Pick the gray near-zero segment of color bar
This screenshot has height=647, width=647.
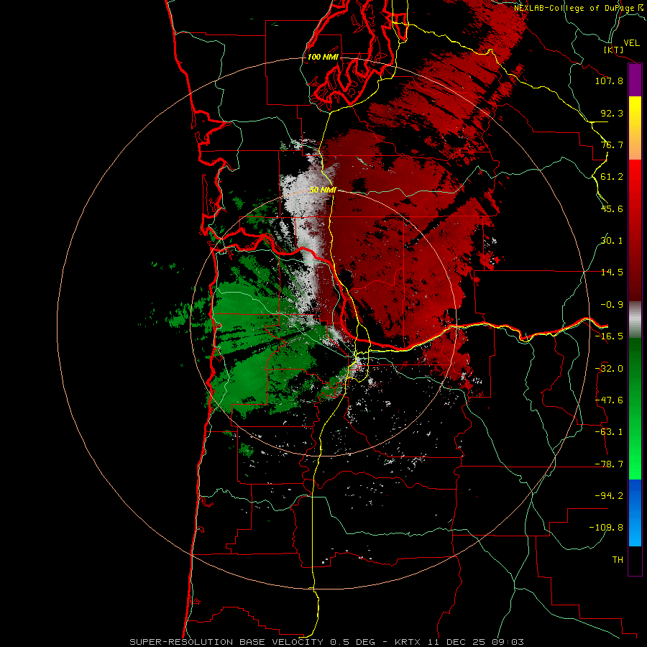coord(635,320)
